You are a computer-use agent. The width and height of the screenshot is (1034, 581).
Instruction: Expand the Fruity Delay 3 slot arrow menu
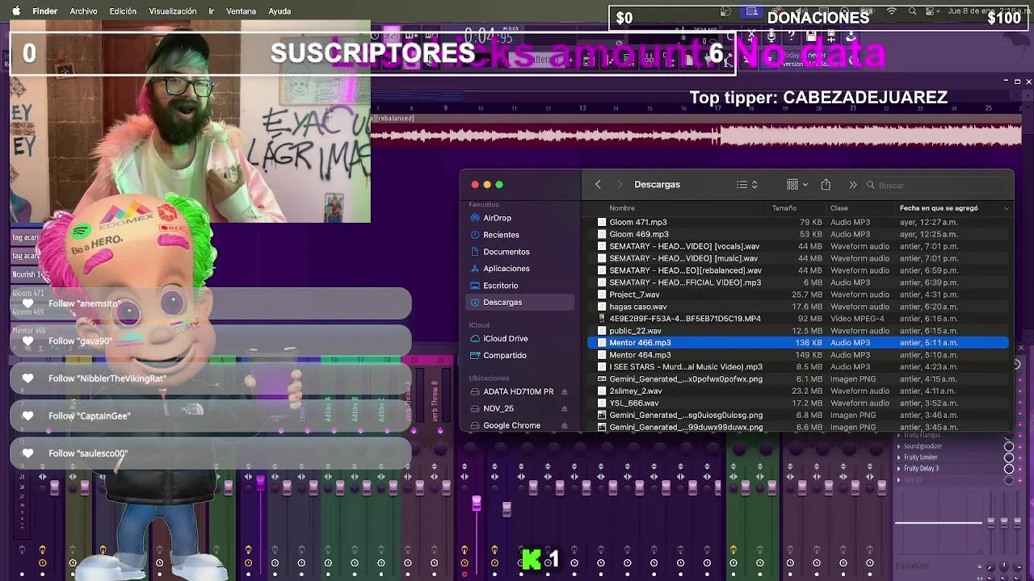tap(898, 469)
